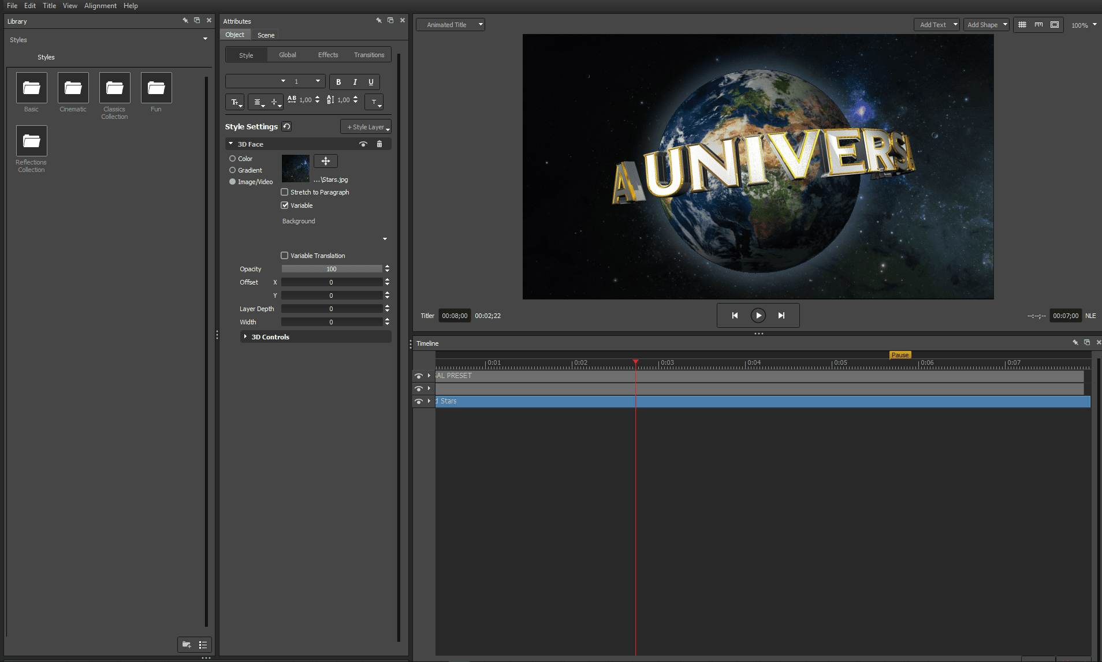The width and height of the screenshot is (1102, 662).
Task: Open the text size Tt options
Action: [235, 102]
